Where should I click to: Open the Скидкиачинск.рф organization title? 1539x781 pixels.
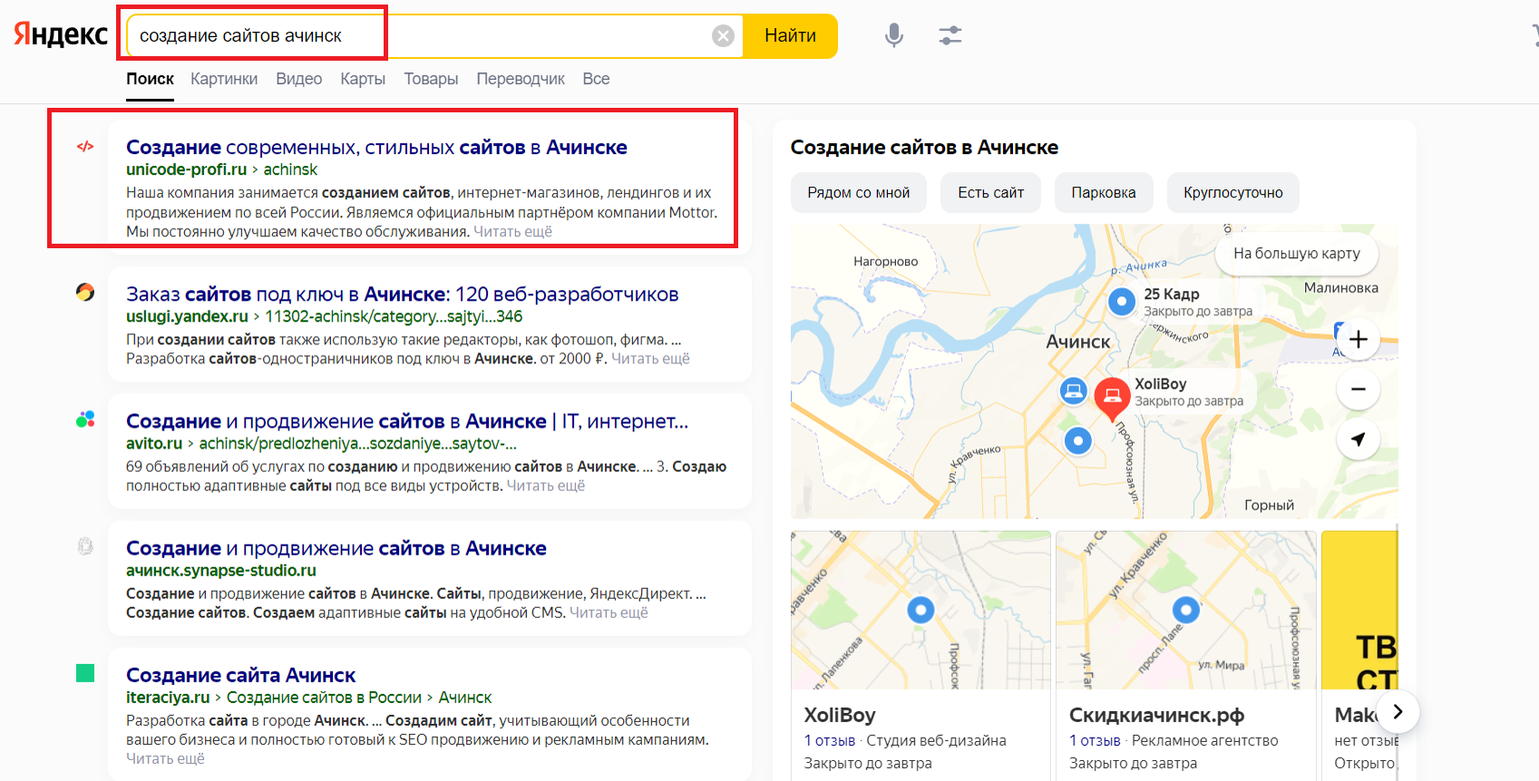coord(1156,715)
